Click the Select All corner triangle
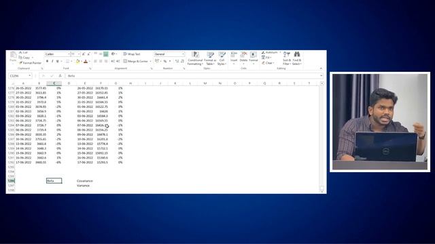 pos(12,83)
